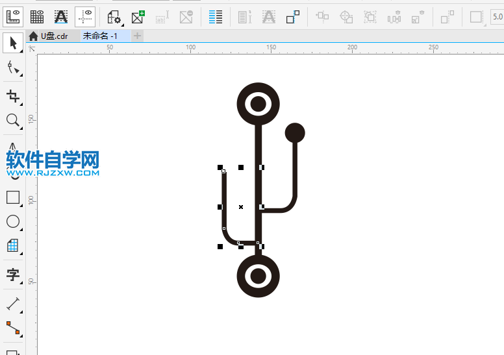Open the options gear flyout
Image resolution: width=504 pixels, height=355 pixels.
pos(114,17)
